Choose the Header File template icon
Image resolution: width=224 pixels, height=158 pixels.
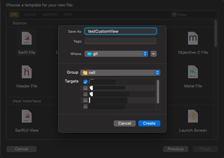[x=27, y=72]
